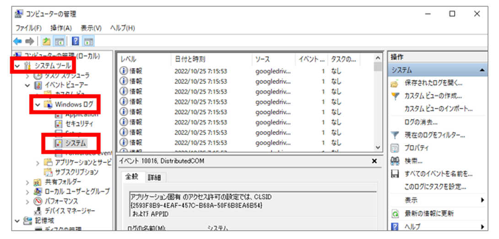Expand the 共有フォルダー tree node
The width and height of the screenshot is (499, 239).
pos(27,182)
